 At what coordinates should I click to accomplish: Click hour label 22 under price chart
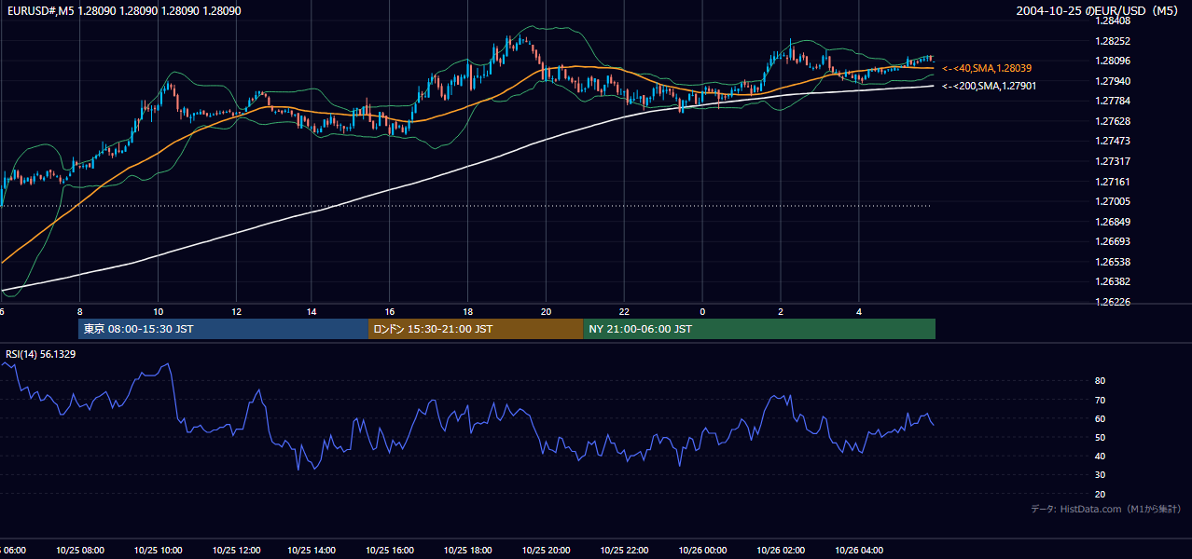tap(624, 311)
